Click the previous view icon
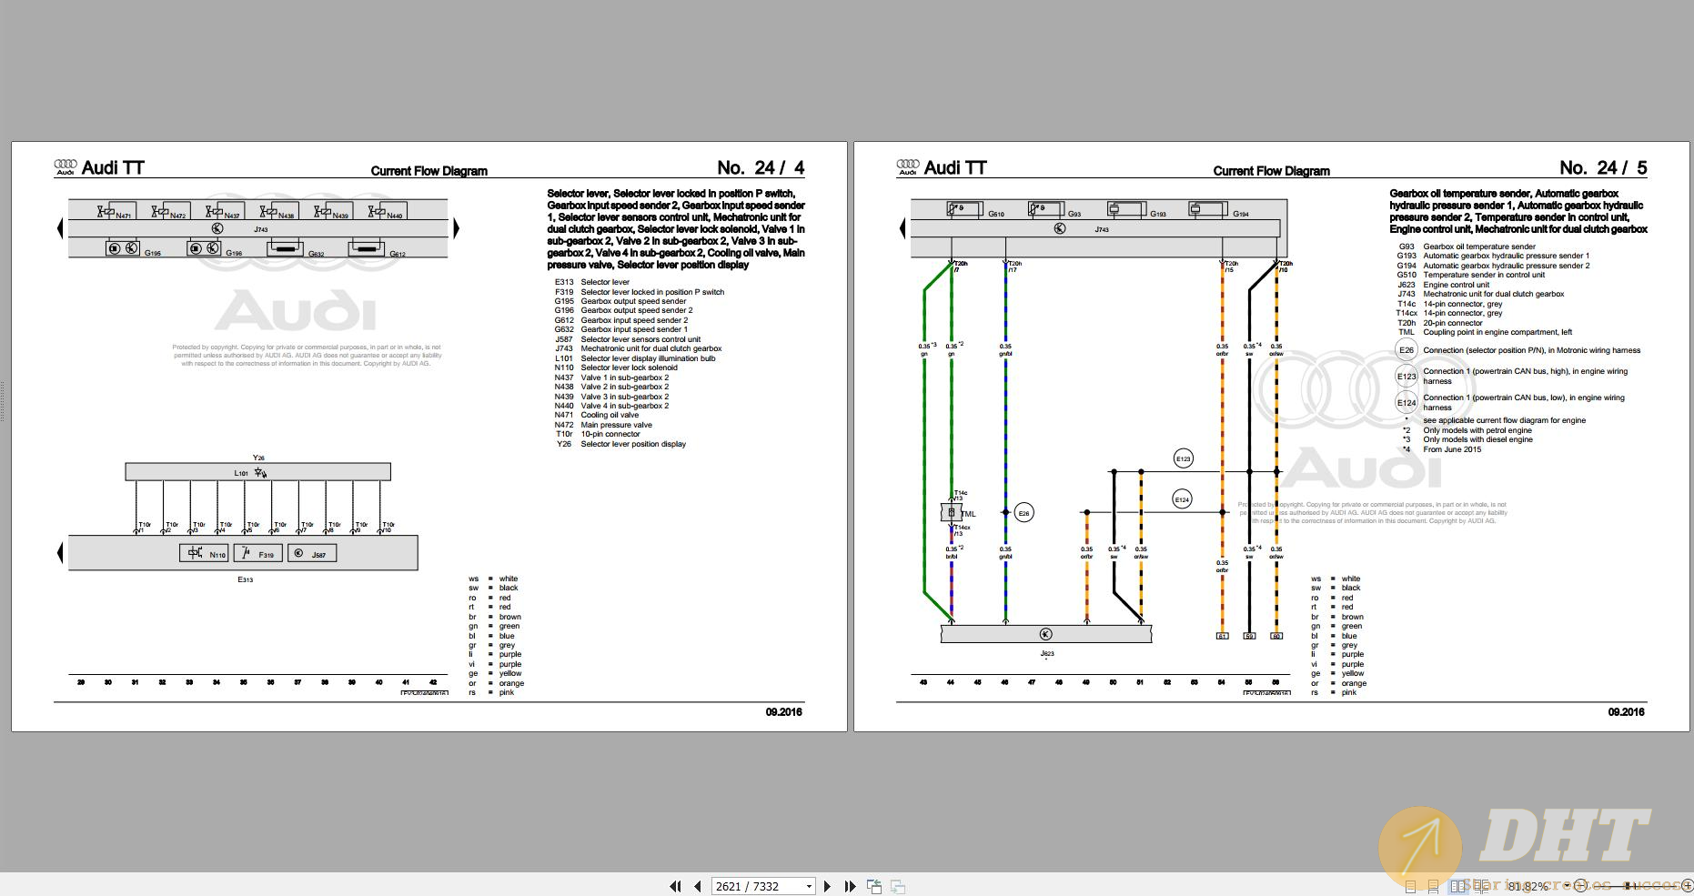 coord(874,886)
